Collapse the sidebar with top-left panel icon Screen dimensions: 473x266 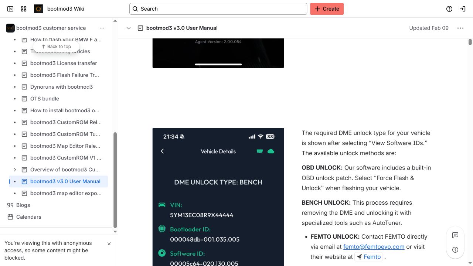(x=10, y=9)
